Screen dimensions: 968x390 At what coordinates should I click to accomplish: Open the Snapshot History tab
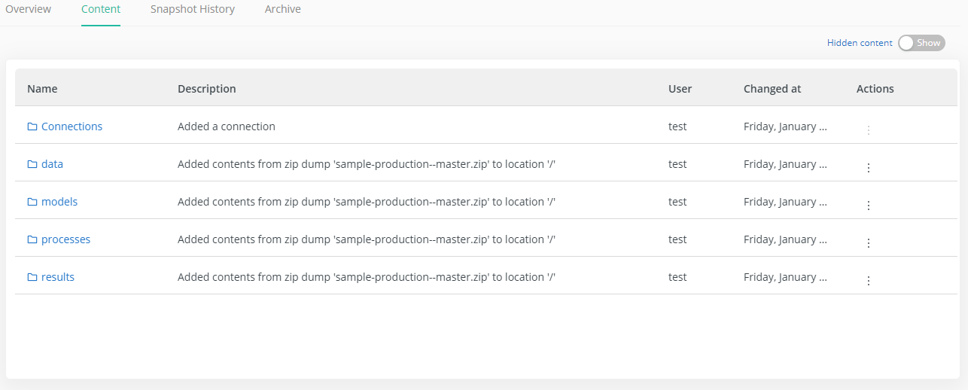(193, 9)
